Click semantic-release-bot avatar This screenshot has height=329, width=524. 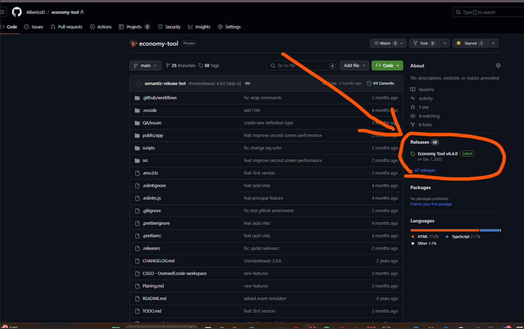(139, 83)
